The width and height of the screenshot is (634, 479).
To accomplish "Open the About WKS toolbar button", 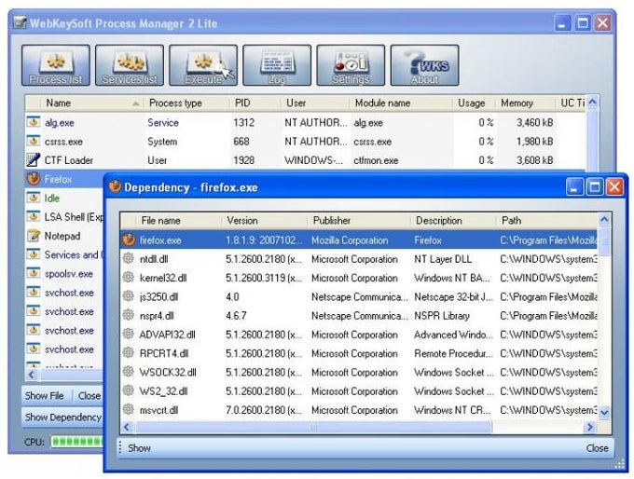I will 424,65.
